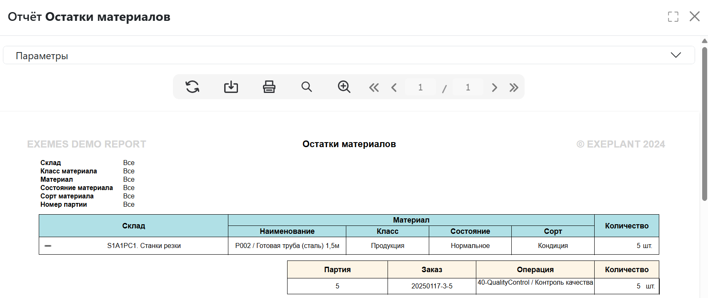Click the 40-QualityControl operation cell

(535, 283)
